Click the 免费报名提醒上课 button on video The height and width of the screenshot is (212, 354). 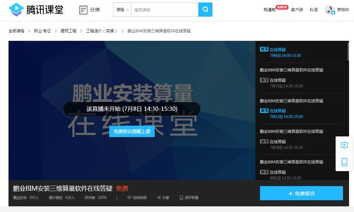click(x=132, y=131)
